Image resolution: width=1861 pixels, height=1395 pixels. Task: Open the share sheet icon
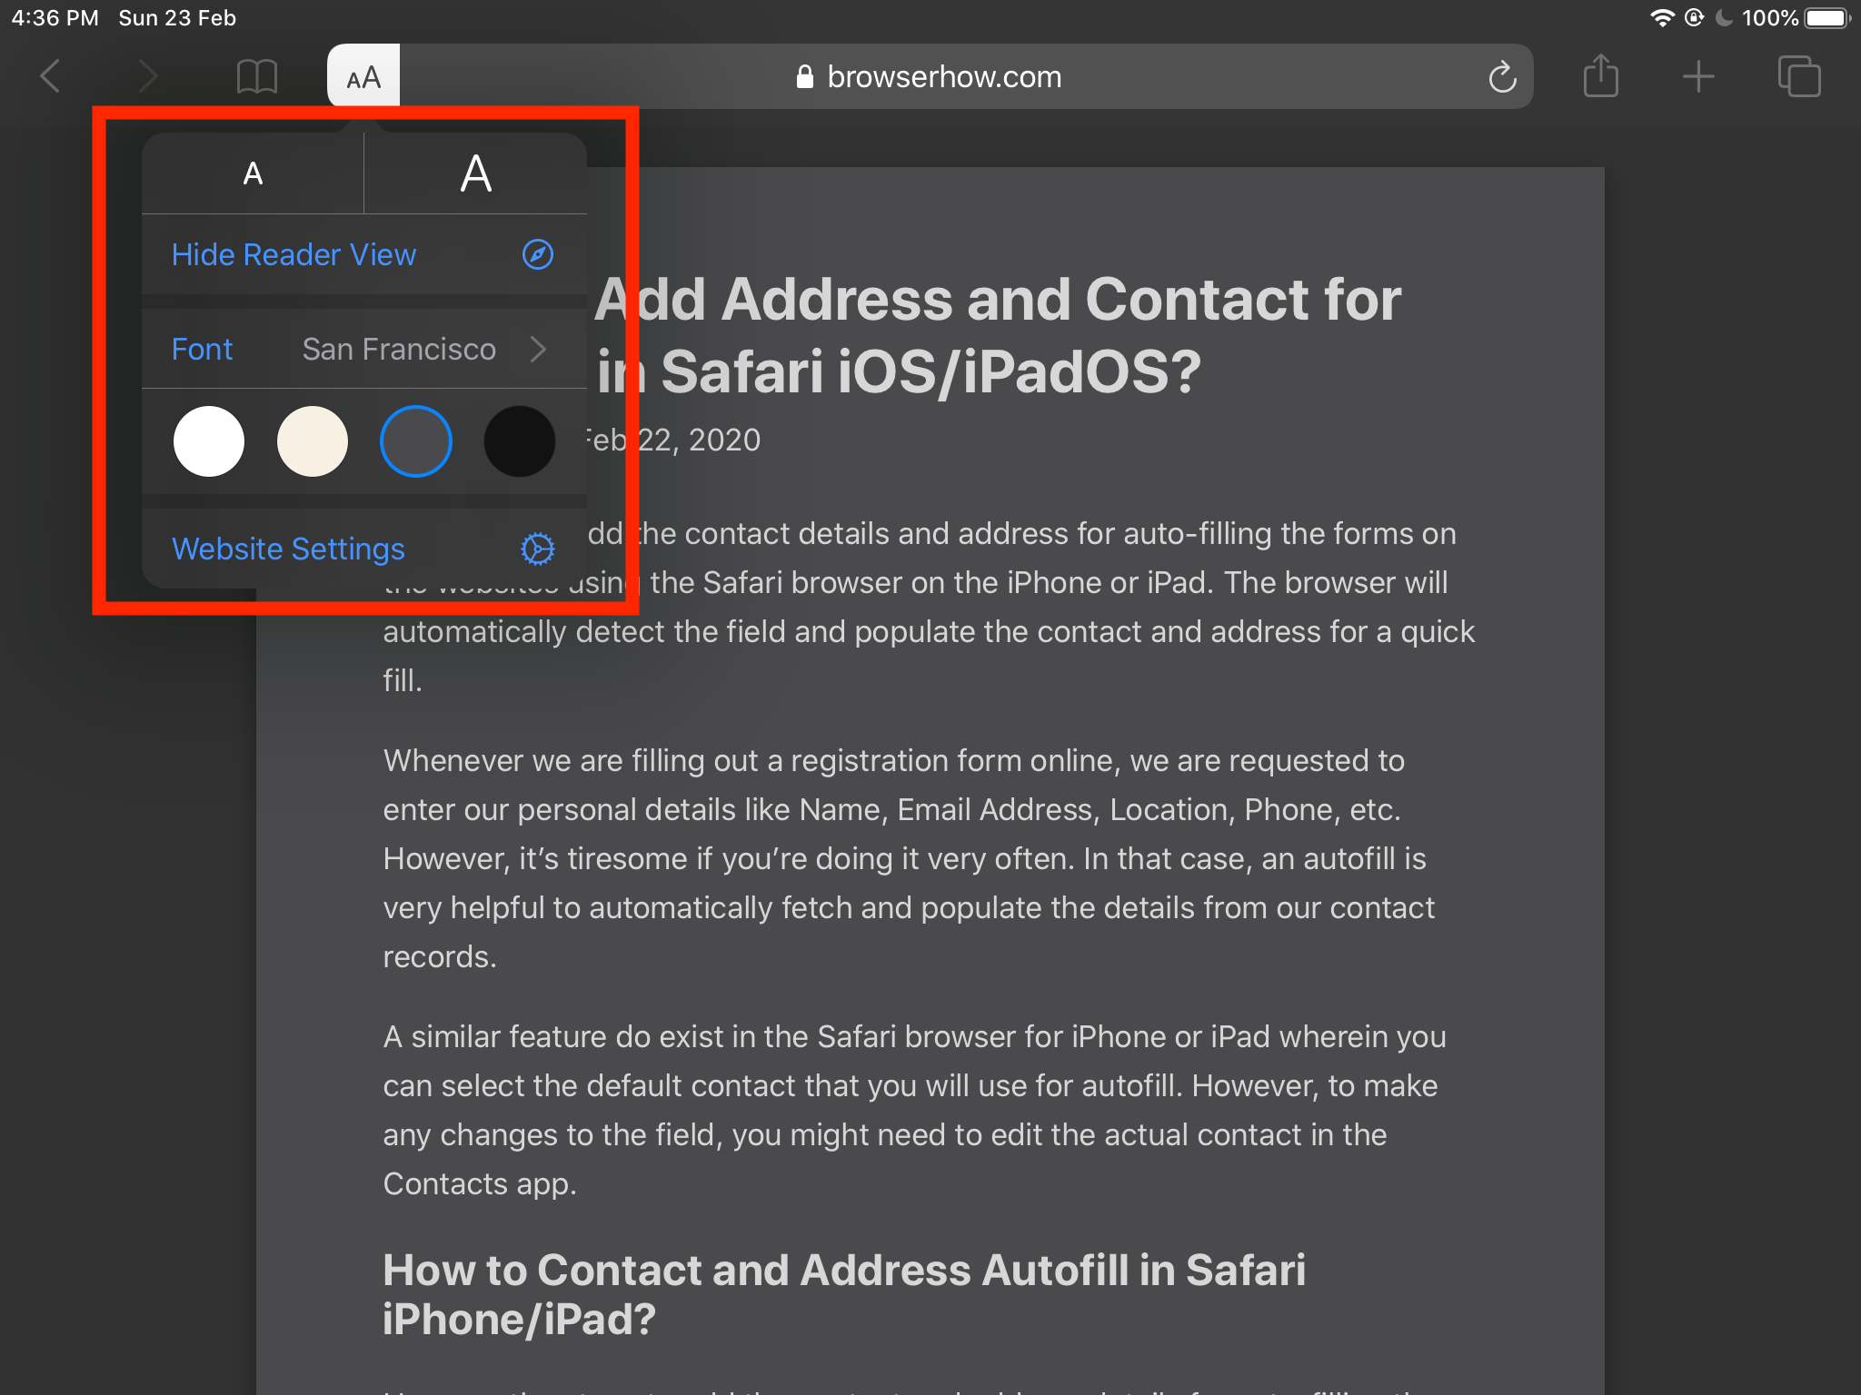pyautogui.click(x=1600, y=74)
